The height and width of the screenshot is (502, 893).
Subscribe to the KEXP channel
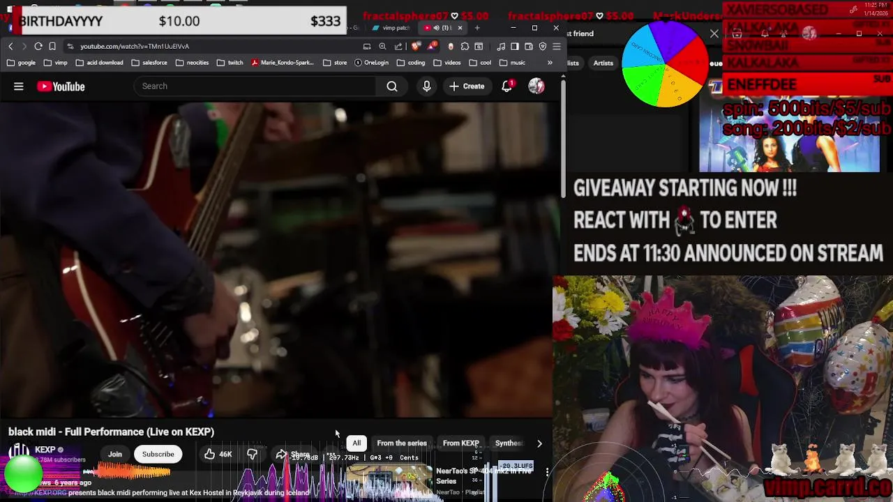[x=158, y=455]
